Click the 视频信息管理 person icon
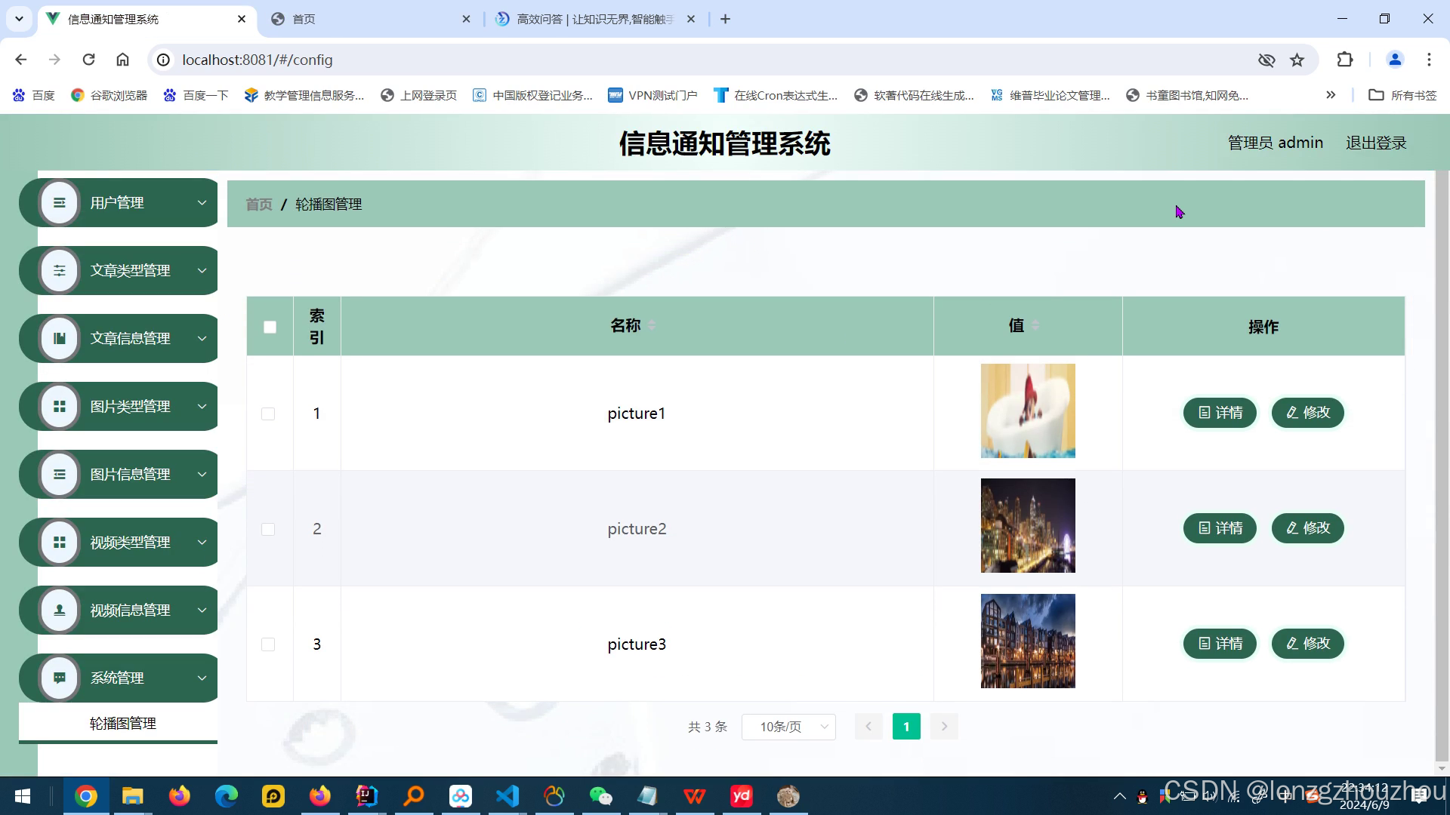 tap(59, 610)
